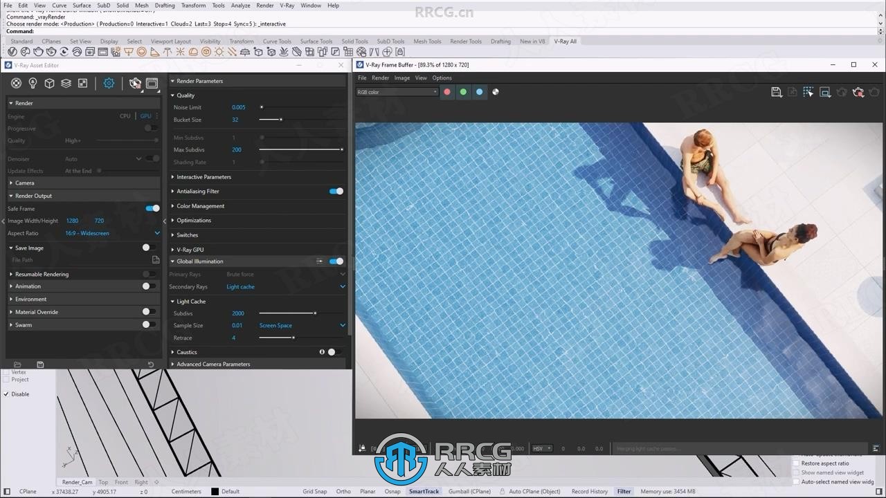Screen dimensions: 886x498
Task: Expand the Camera section
Action: point(83,183)
